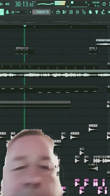Viewport: 110px width, 196px height.
Task: Click the stacked pages toolbar icon
Action: point(90,12)
